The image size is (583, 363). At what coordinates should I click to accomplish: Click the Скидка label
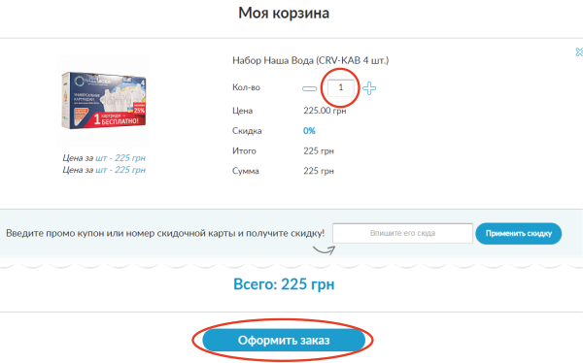click(247, 131)
